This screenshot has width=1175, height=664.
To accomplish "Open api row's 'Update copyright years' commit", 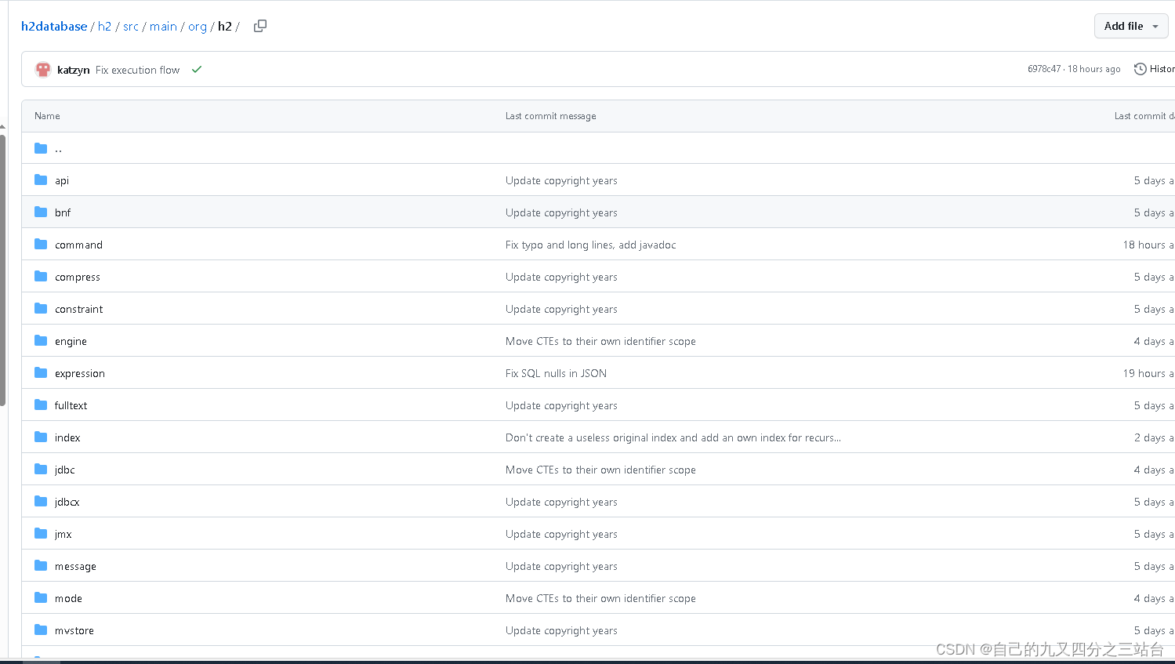I will (x=561, y=180).
